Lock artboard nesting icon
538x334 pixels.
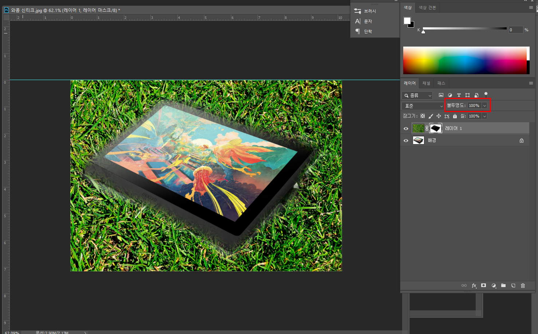point(447,116)
